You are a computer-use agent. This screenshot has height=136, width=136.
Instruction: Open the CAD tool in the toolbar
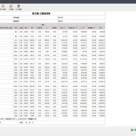19,7
